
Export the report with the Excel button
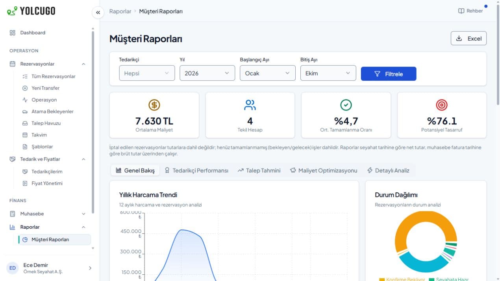(469, 39)
